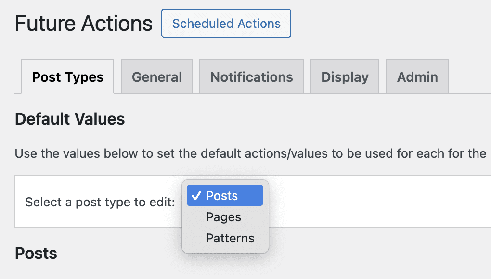Go to the Display tab
Image resolution: width=491 pixels, height=279 pixels.
pos(345,76)
